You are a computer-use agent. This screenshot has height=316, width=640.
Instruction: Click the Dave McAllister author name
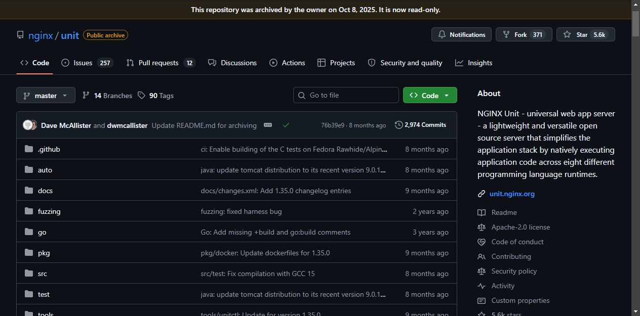pyautogui.click(x=66, y=125)
